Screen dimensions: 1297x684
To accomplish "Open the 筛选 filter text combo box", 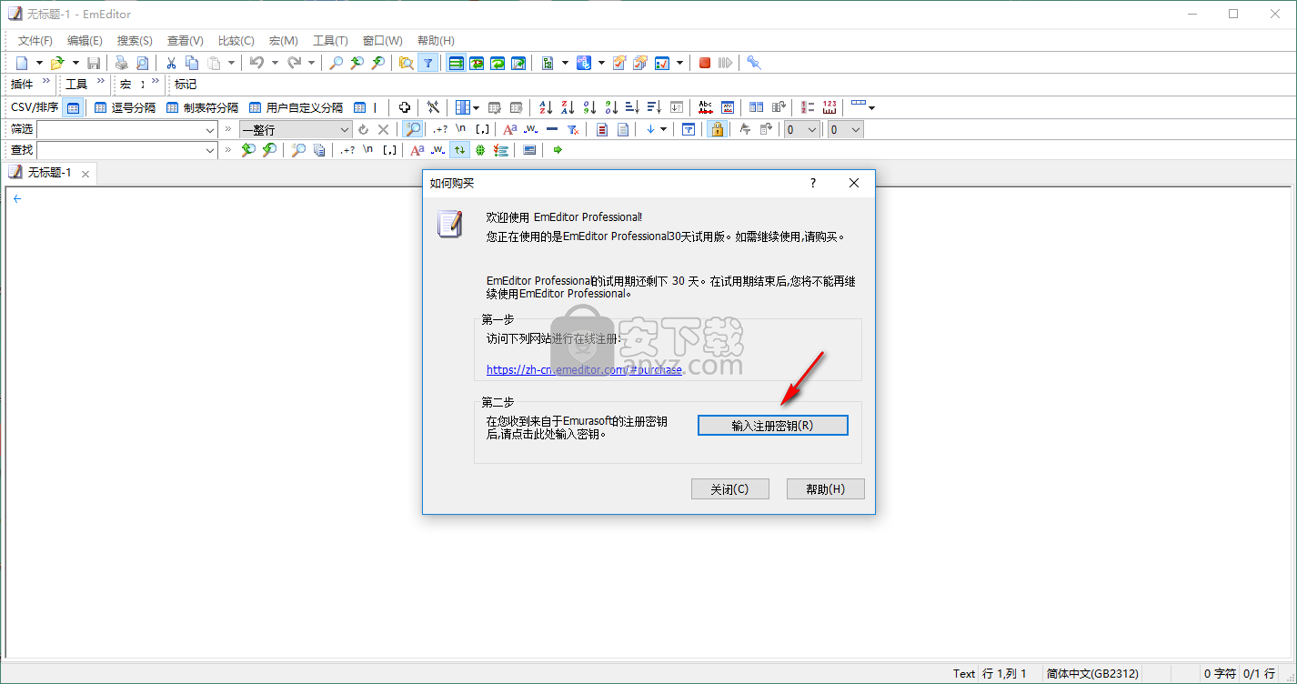I will (126, 129).
